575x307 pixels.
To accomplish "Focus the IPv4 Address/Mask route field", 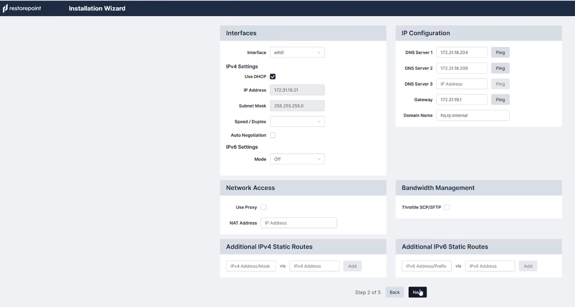I will coord(251,266).
